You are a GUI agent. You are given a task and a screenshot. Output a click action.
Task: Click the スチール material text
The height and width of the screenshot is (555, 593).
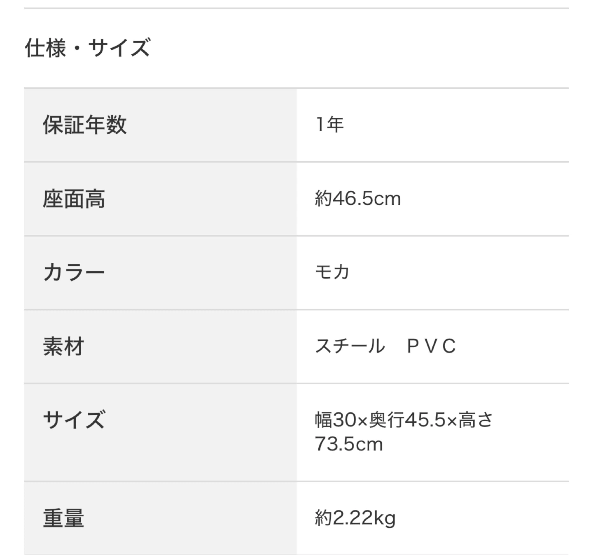point(350,346)
